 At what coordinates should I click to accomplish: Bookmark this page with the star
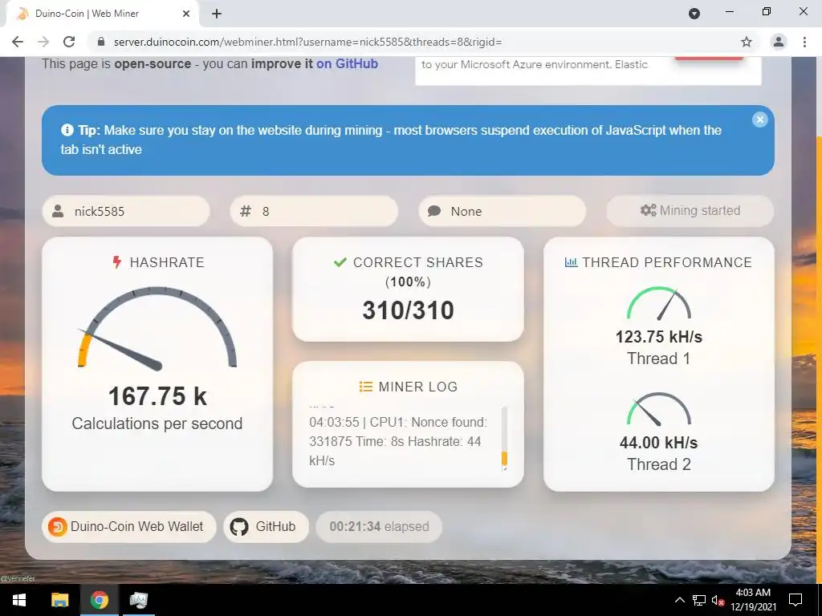[747, 42]
